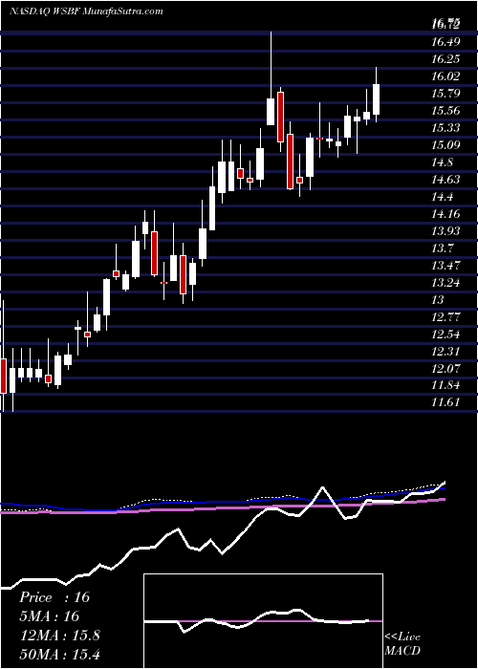Click the 16.25 price axis label
Viewport: 478px width, 669px height.
[x=446, y=59]
